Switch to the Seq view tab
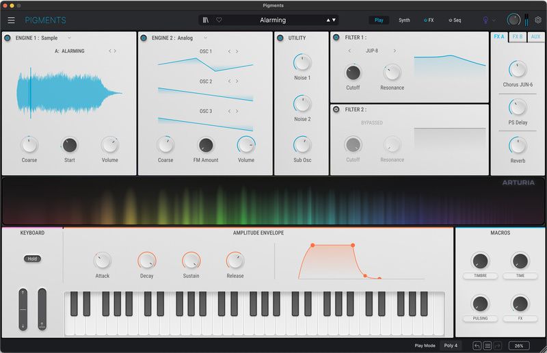The width and height of the screenshot is (547, 353). (x=455, y=21)
